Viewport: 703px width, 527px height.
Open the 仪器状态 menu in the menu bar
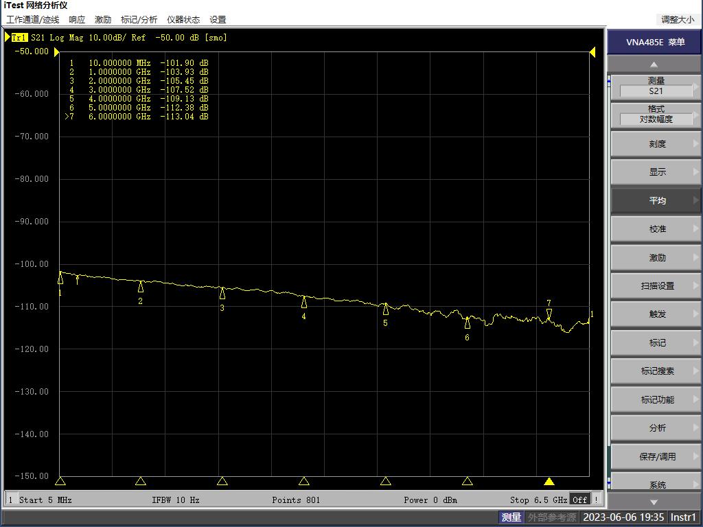[x=183, y=20]
